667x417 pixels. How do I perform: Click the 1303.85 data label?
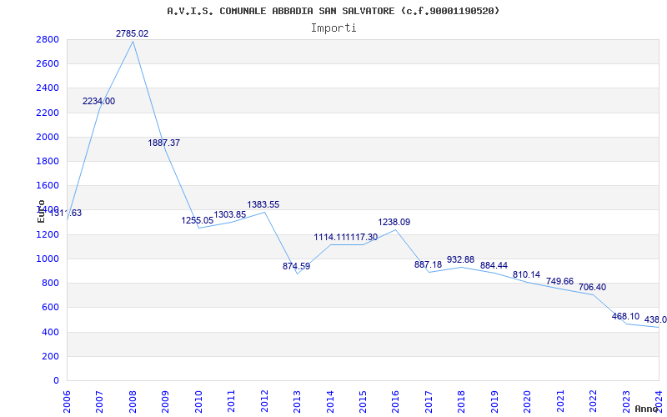click(x=230, y=215)
